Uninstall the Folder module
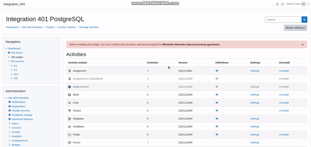This screenshot has height=147, width=311. 284,135
